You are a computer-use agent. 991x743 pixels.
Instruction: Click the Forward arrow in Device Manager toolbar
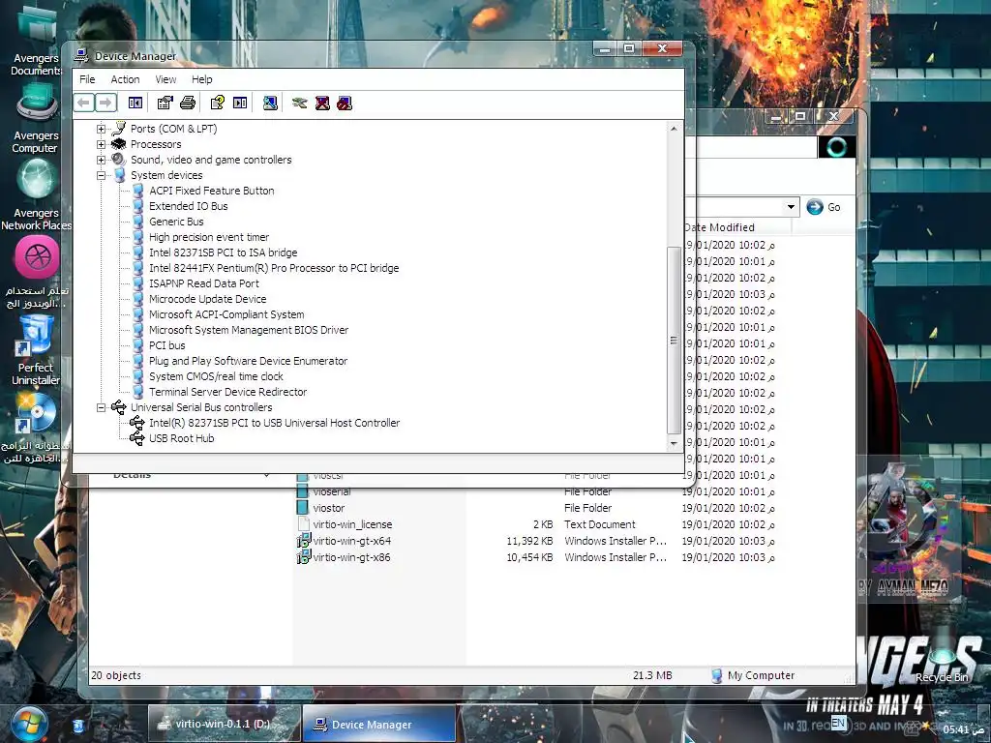tap(105, 103)
